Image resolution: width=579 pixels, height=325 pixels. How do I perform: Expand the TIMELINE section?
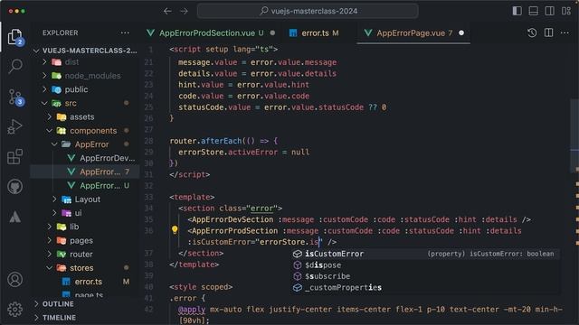85,318
